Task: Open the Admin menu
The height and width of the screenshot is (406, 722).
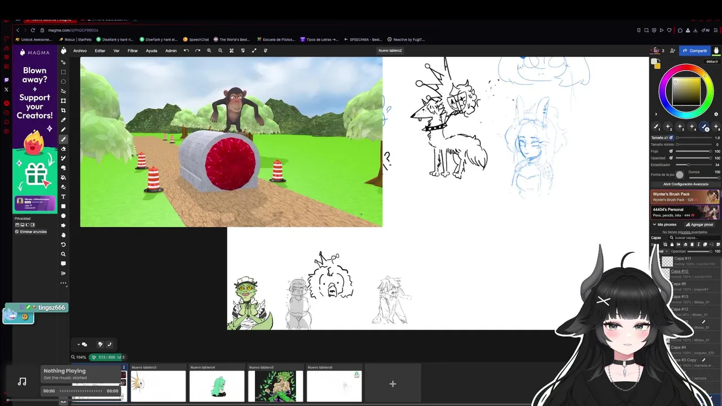Action: [x=171, y=51]
